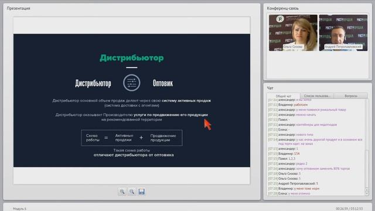This screenshot has width=375, height=211.
Task: Click the green Дистрибьютор slide heading
Action: coord(132,57)
